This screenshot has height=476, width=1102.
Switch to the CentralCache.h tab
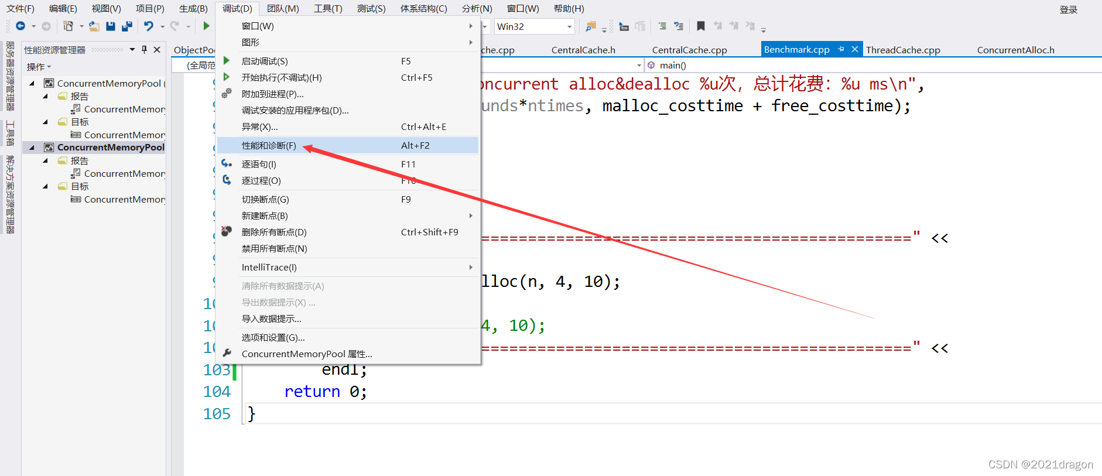point(583,50)
